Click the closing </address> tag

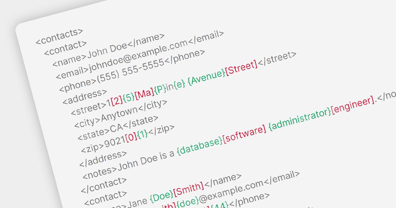(103, 158)
